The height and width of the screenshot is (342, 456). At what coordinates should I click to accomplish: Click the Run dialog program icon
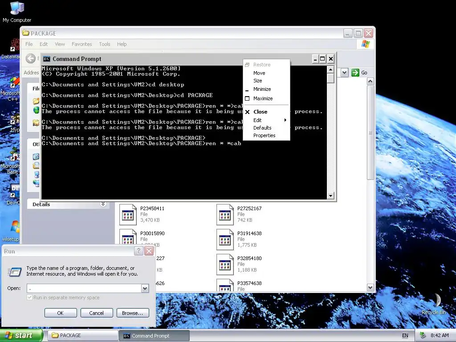point(14,272)
